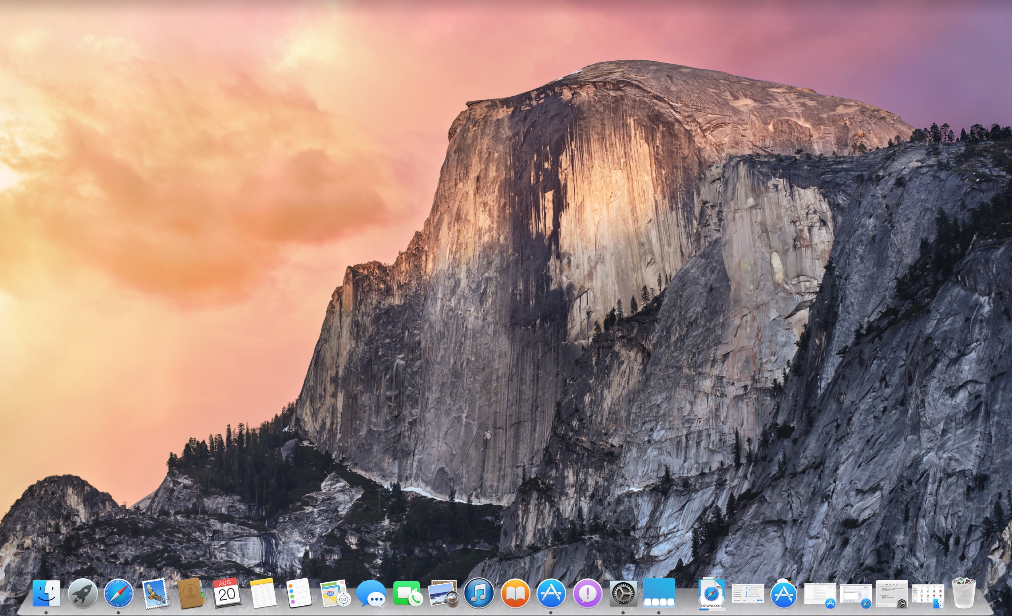Open the purple Feedback Assistant icon

point(587,593)
